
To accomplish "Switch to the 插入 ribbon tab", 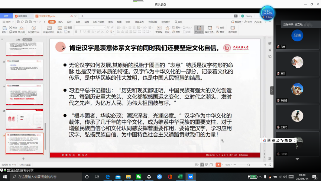I will (x=60, y=22).
